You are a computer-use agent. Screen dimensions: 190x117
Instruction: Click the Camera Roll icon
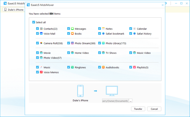(41, 43)
